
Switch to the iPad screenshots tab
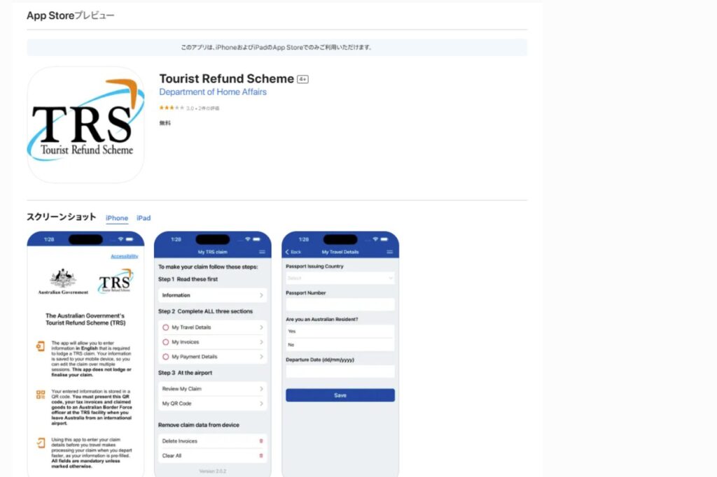click(144, 218)
